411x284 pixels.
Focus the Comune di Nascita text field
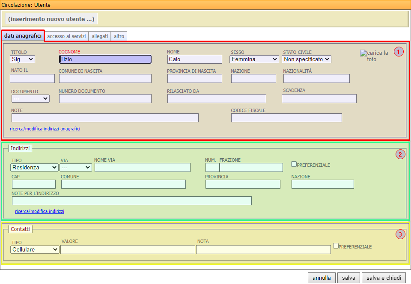pos(105,79)
